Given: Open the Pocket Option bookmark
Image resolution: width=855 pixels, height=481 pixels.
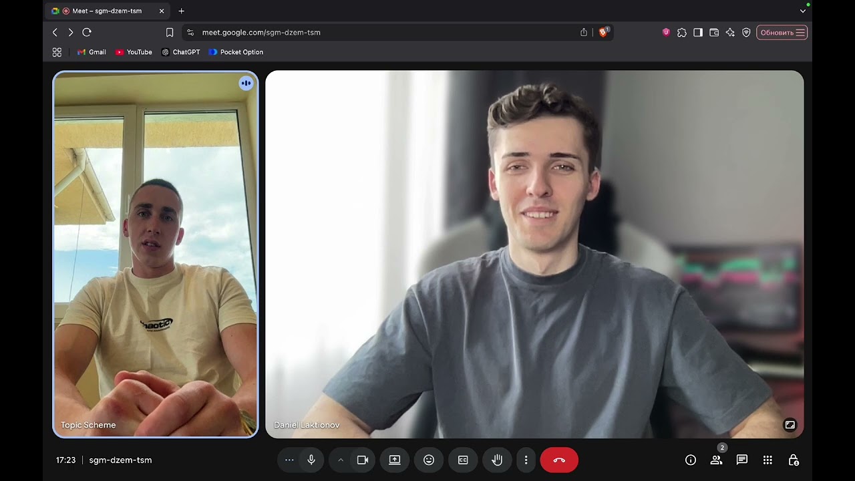Looking at the screenshot, I should coord(236,52).
